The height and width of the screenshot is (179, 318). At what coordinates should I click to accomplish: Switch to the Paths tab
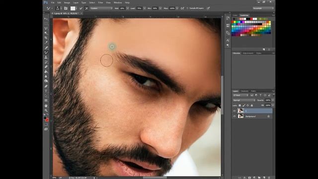[253, 91]
